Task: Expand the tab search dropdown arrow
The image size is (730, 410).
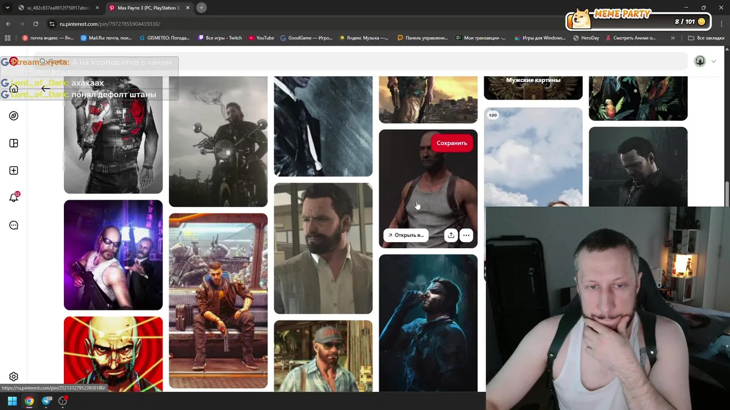Action: (7, 7)
